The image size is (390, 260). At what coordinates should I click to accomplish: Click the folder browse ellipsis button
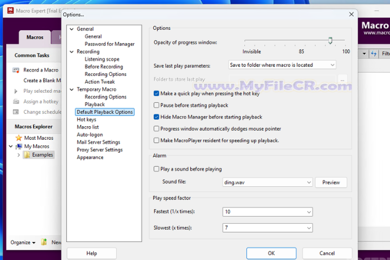[x=342, y=80]
